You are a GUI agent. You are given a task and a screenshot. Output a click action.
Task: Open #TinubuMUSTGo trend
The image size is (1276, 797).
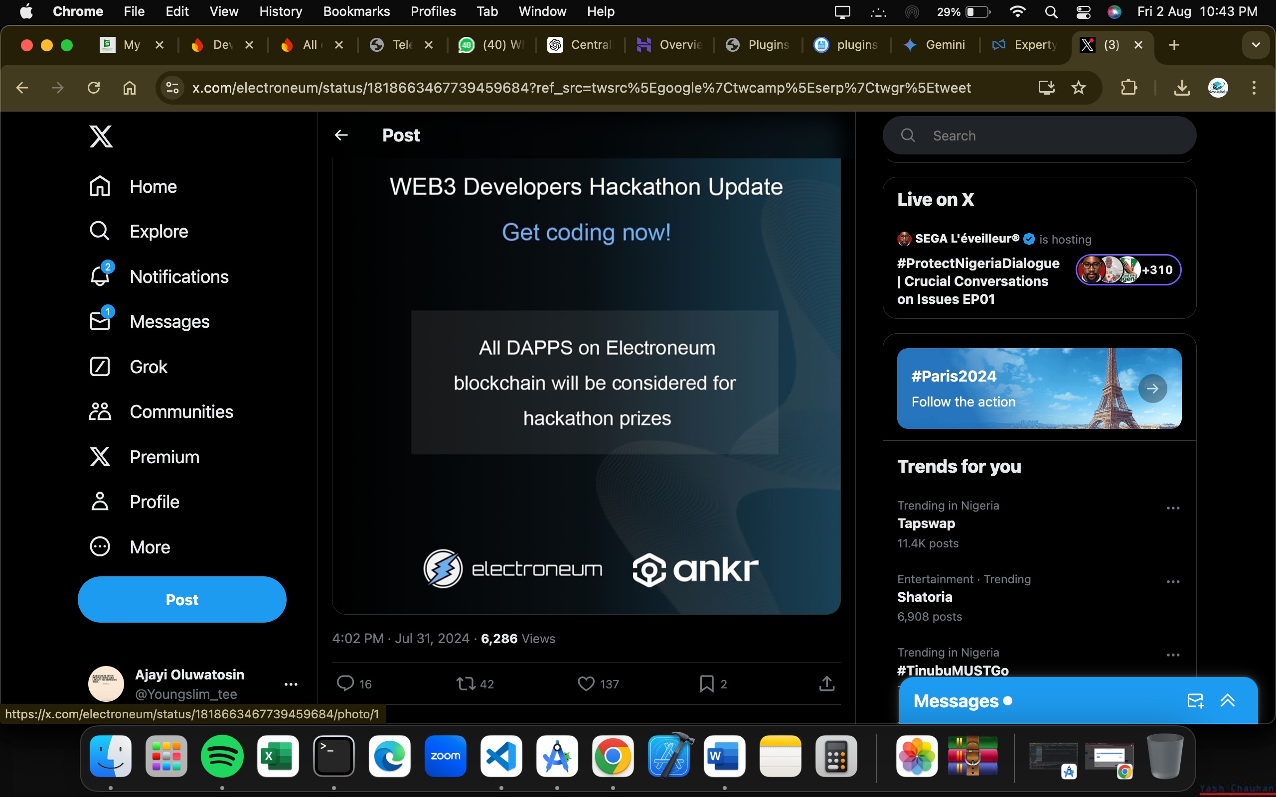pos(953,670)
